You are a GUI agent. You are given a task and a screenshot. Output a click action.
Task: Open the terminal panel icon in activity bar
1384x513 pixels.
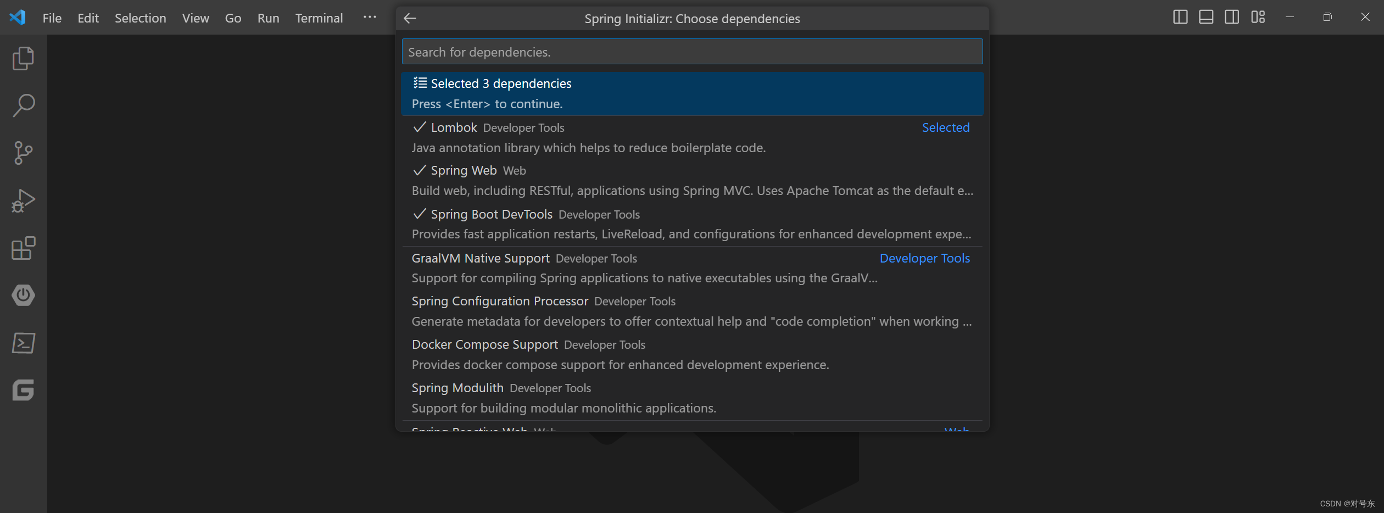(23, 343)
